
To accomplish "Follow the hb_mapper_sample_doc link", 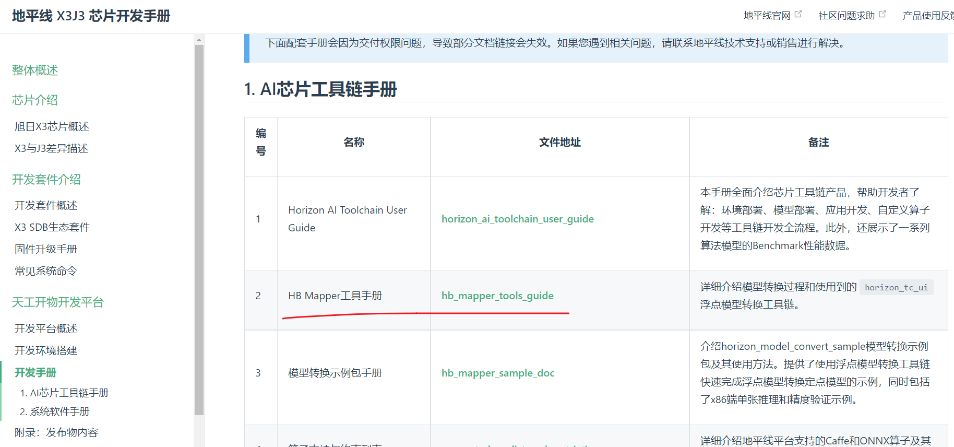I will click(497, 373).
